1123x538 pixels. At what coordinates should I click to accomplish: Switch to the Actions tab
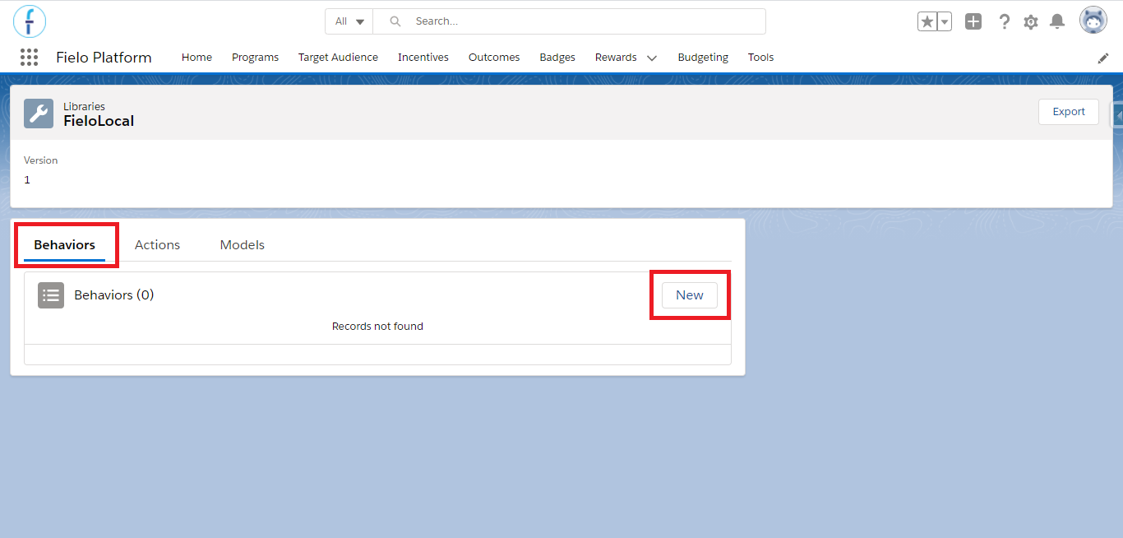(x=157, y=245)
